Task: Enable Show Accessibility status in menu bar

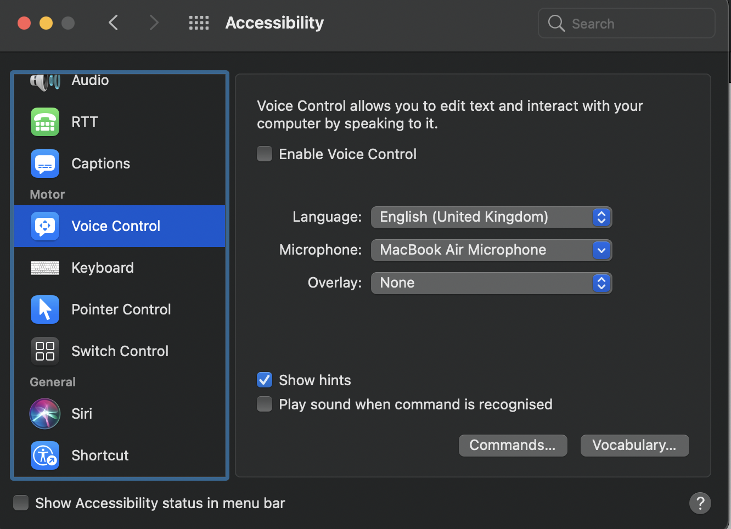Action: (21, 503)
